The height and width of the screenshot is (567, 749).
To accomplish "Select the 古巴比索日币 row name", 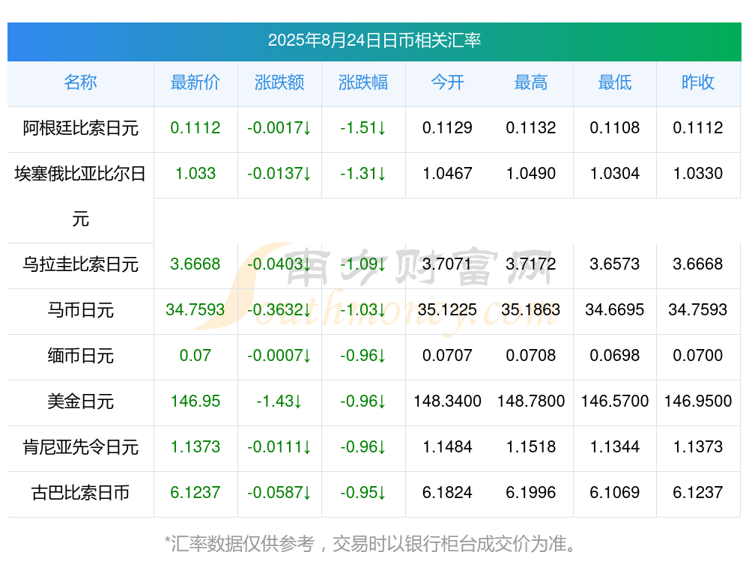I will (x=80, y=493).
